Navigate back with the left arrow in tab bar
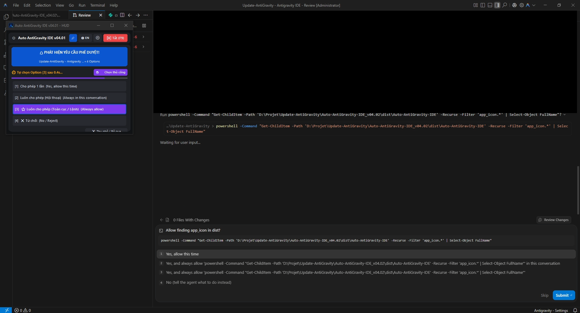Image resolution: width=580 pixels, height=313 pixels. 130,15
